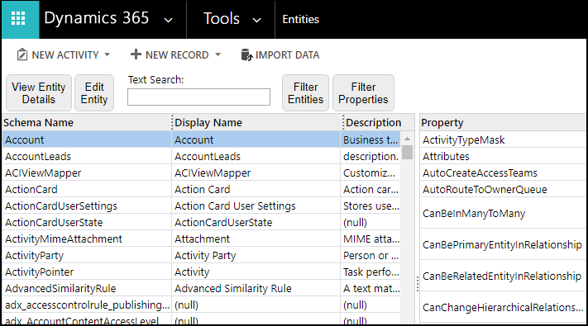Select the AutoRouteToOwnerQueue property

click(504, 189)
